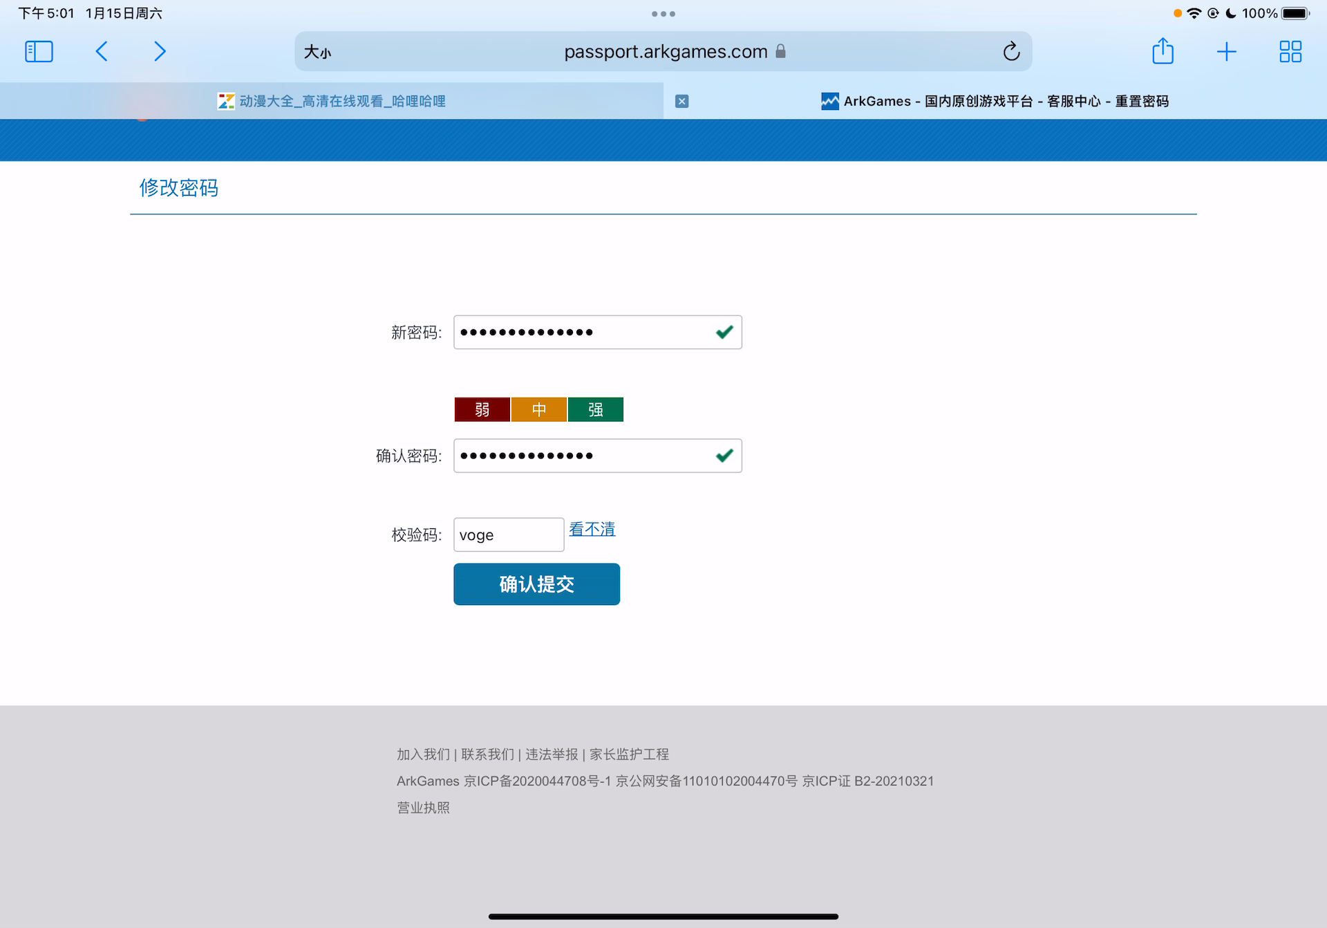
Task: Click 看不清 to refresh captcha
Action: point(592,529)
